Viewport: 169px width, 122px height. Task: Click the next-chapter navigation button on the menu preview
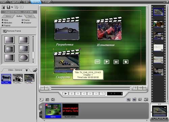(116, 62)
